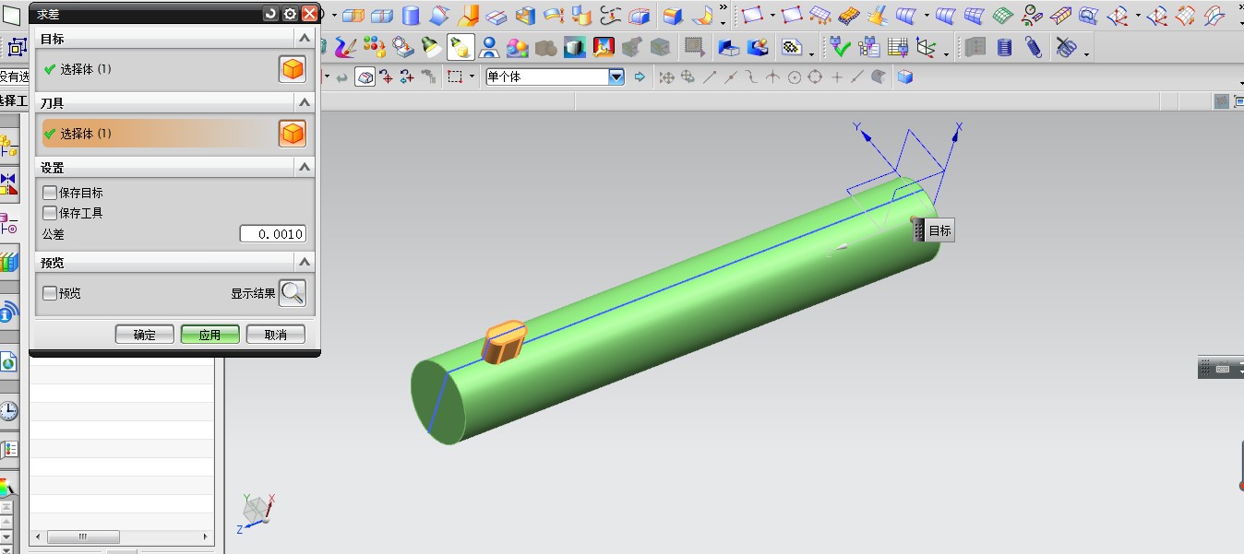The height and width of the screenshot is (554, 1244).
Task: Open the rectangle selection mode dropdown arrow
Action: (472, 77)
